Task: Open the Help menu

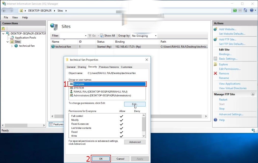Action: 25,17
